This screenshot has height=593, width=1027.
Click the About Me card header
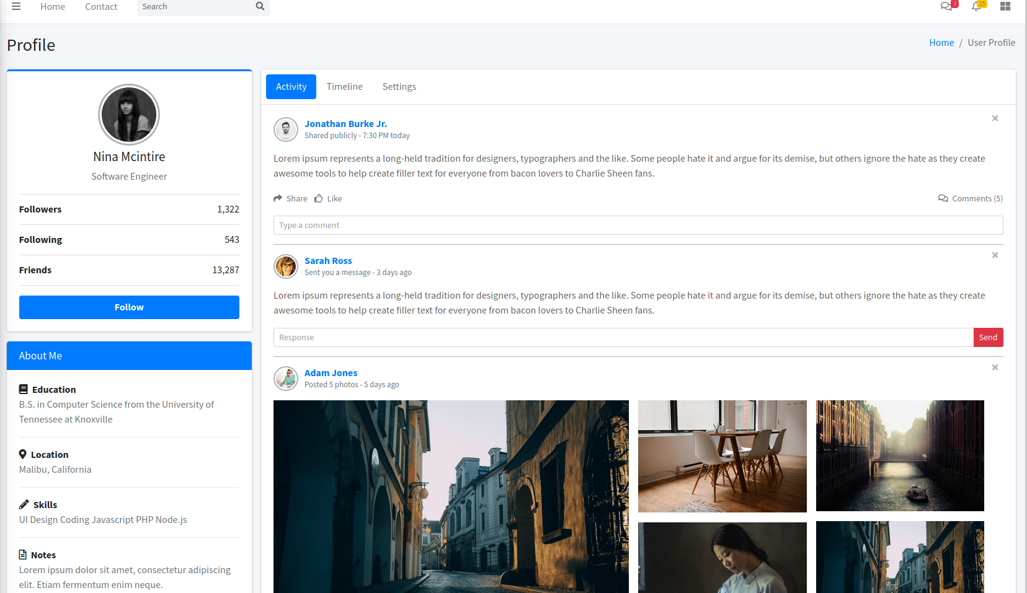[129, 356]
